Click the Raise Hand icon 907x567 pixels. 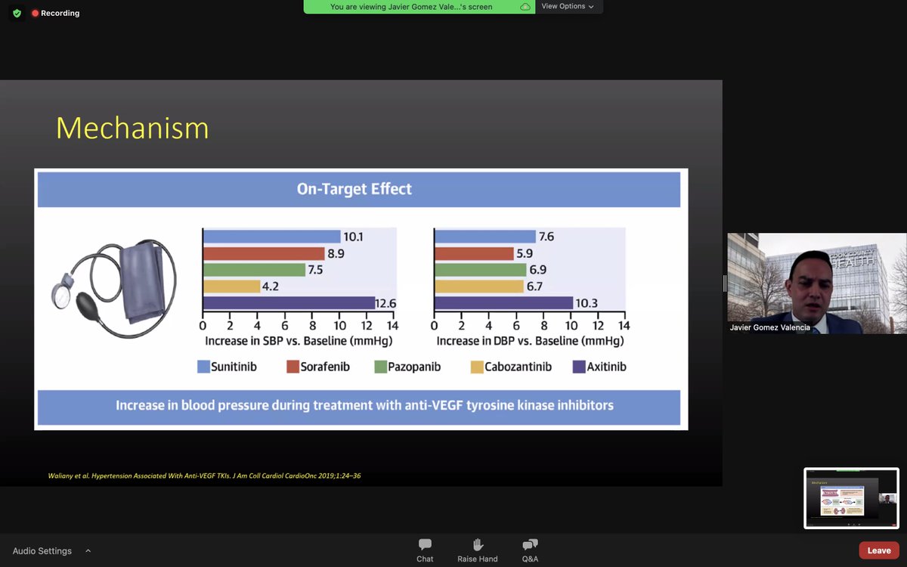(x=478, y=544)
